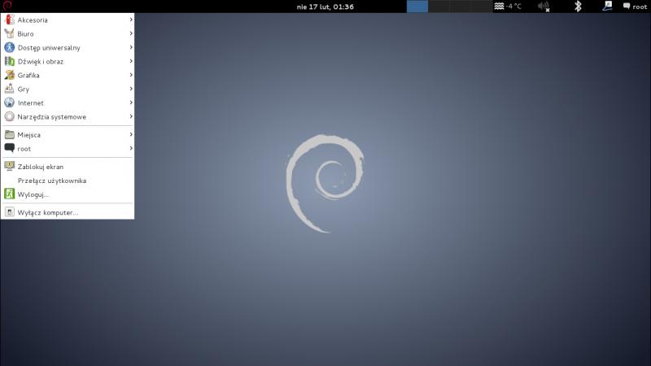Click the Gry games icon
The width and height of the screenshot is (651, 366).
pyautogui.click(x=10, y=89)
